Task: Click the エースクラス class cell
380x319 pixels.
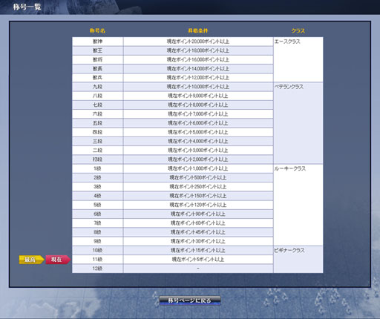Action: (x=298, y=59)
